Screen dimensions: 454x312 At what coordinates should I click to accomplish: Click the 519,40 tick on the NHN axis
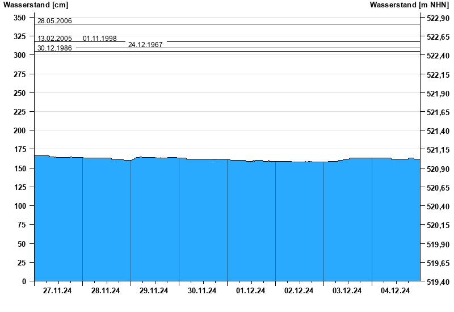point(437,282)
